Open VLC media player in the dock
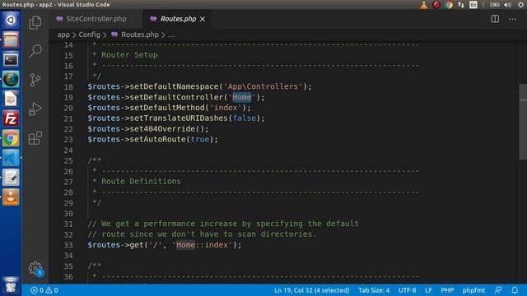527x296 pixels. point(11,197)
